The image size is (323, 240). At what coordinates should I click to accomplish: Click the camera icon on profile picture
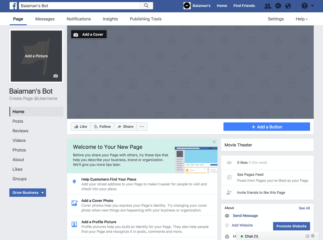pyautogui.click(x=56, y=76)
